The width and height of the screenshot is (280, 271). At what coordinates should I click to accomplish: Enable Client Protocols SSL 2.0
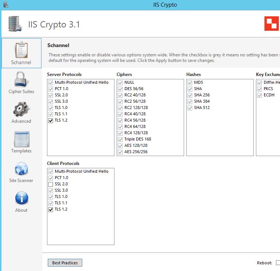pyautogui.click(x=50, y=184)
